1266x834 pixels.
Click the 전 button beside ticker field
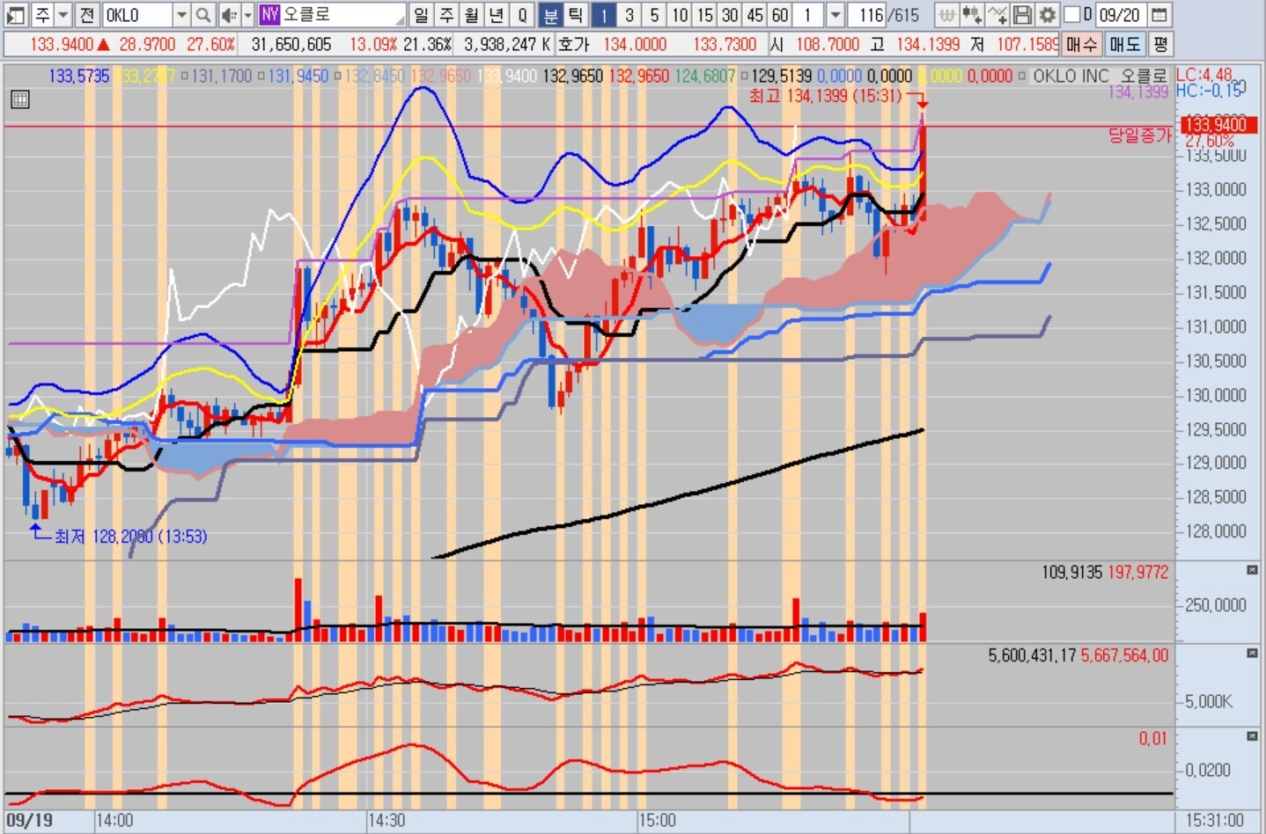86,15
